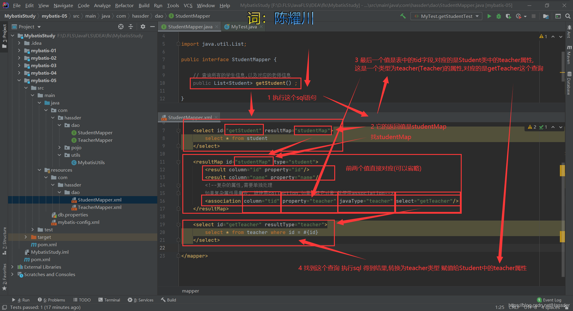Click Project panel settings gear icon
Screen dimensions: 573x311
pos(143,27)
